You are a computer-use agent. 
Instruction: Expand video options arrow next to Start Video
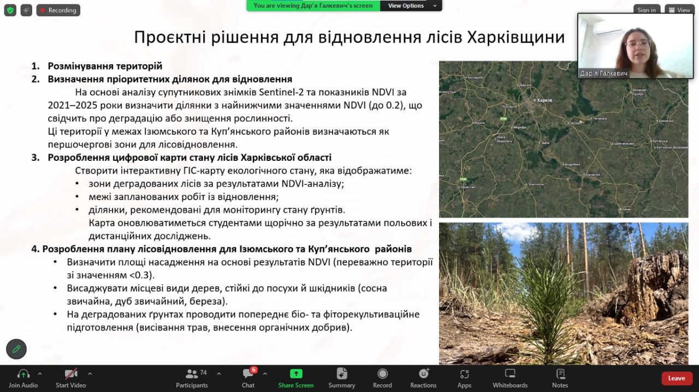[90, 374]
